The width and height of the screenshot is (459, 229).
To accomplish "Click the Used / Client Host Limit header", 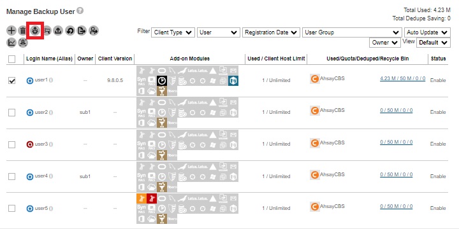I will click(276, 59).
